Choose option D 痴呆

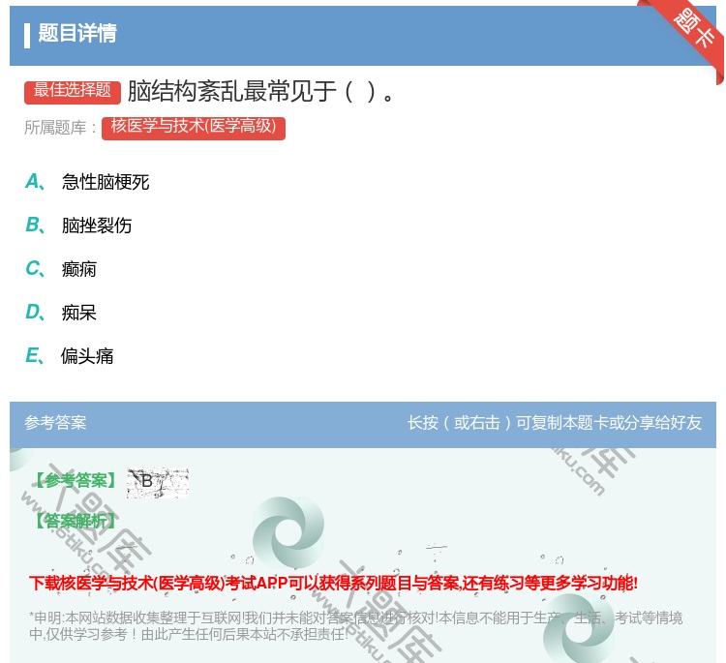coord(61,312)
